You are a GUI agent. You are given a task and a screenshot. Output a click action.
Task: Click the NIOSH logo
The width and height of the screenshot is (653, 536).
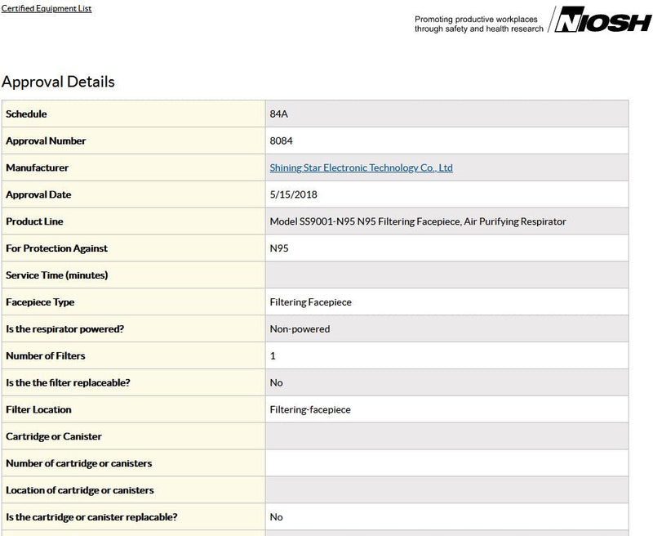[603, 19]
